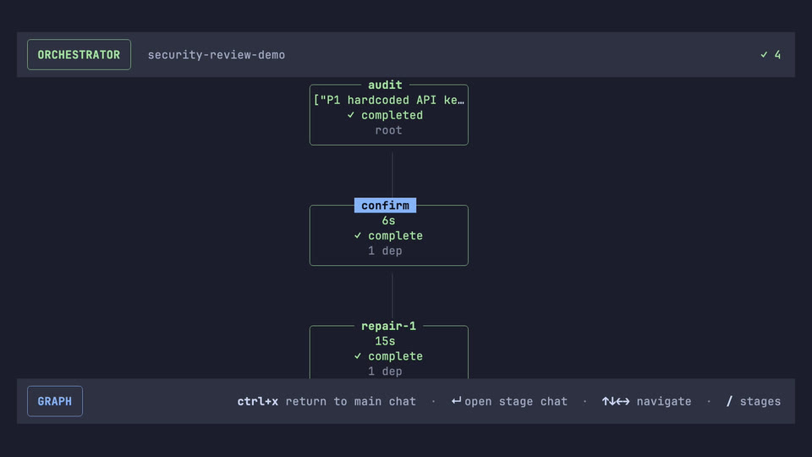Select the highlighted confirm stage label
This screenshot has width=812, height=457.
(385, 205)
